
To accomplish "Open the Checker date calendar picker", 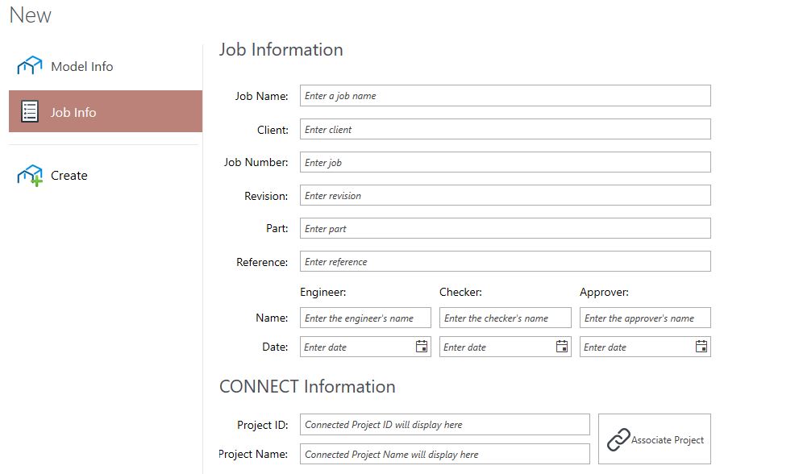I will [x=561, y=347].
